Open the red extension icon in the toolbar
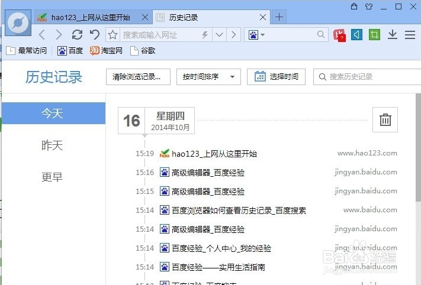This screenshot has width=421, height=285. pyautogui.click(x=339, y=35)
